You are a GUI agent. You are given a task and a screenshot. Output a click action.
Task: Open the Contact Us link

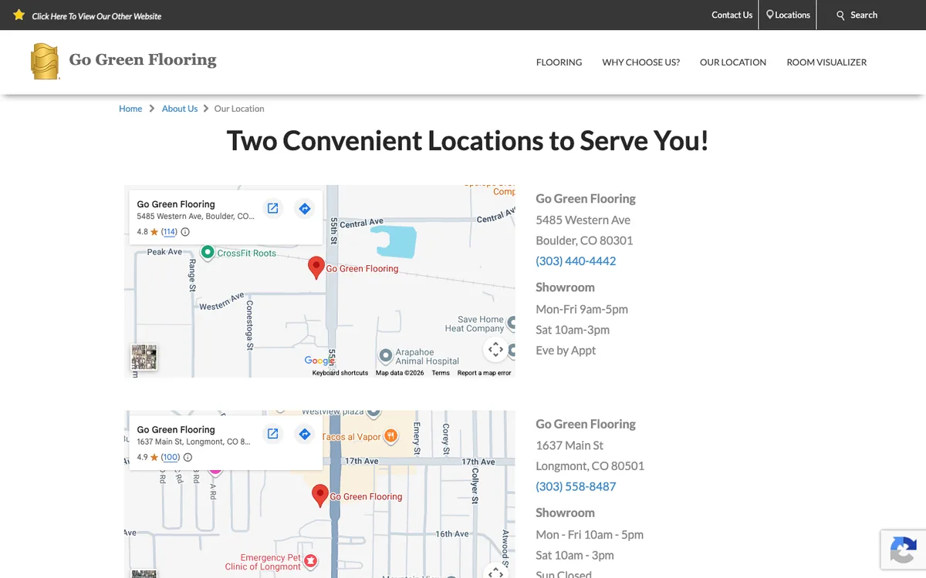[732, 15]
